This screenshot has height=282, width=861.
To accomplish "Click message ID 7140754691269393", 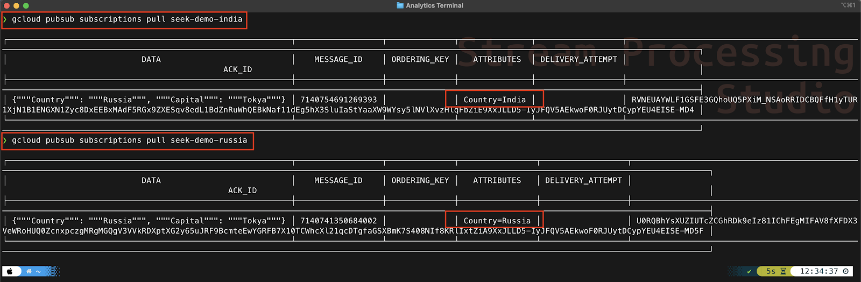I will [x=338, y=100].
